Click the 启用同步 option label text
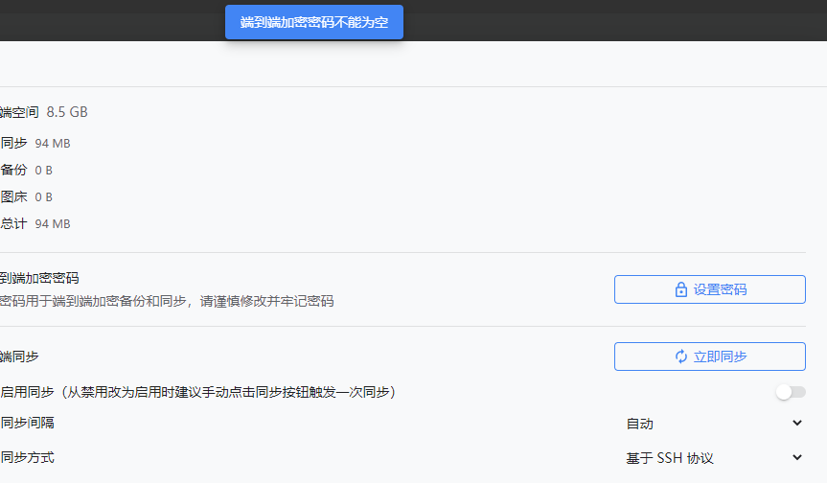Screen dimensions: 827x483 tap(198, 392)
